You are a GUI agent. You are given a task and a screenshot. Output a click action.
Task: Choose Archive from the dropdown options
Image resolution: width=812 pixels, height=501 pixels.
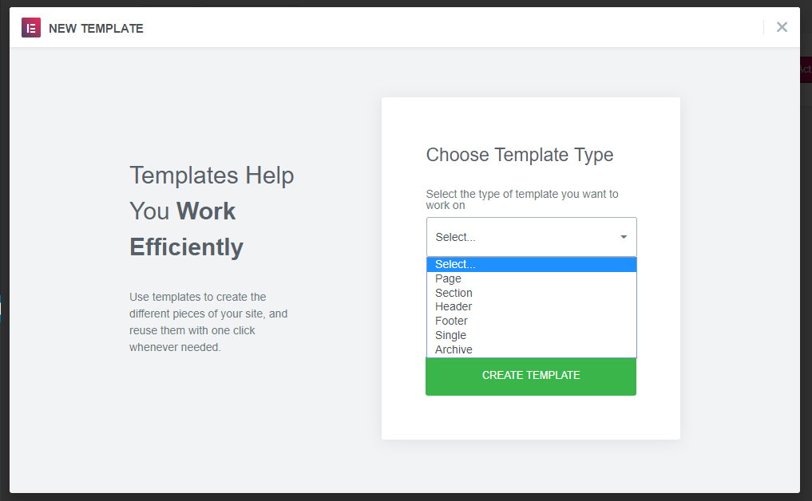(x=454, y=349)
